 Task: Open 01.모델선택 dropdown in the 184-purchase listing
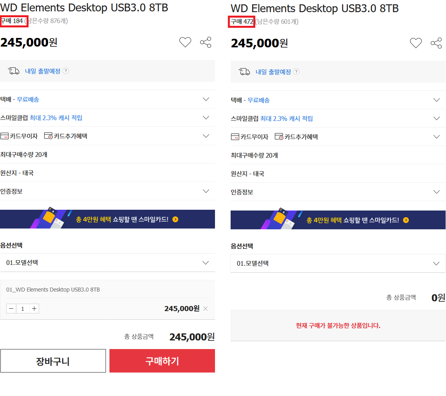[x=107, y=263]
